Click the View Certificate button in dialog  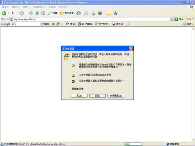coord(116,95)
